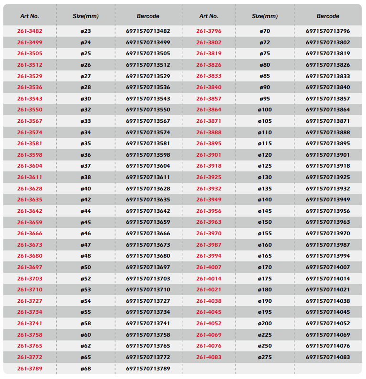
Task: Select barcode 6971570713628
Action: click(x=148, y=189)
